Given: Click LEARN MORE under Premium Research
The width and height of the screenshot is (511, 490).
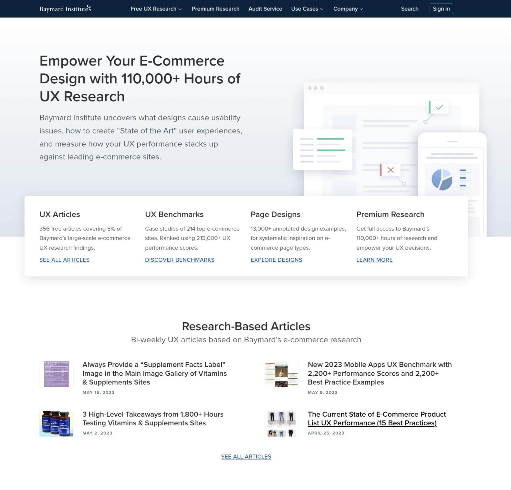Looking at the screenshot, I should coord(374,260).
